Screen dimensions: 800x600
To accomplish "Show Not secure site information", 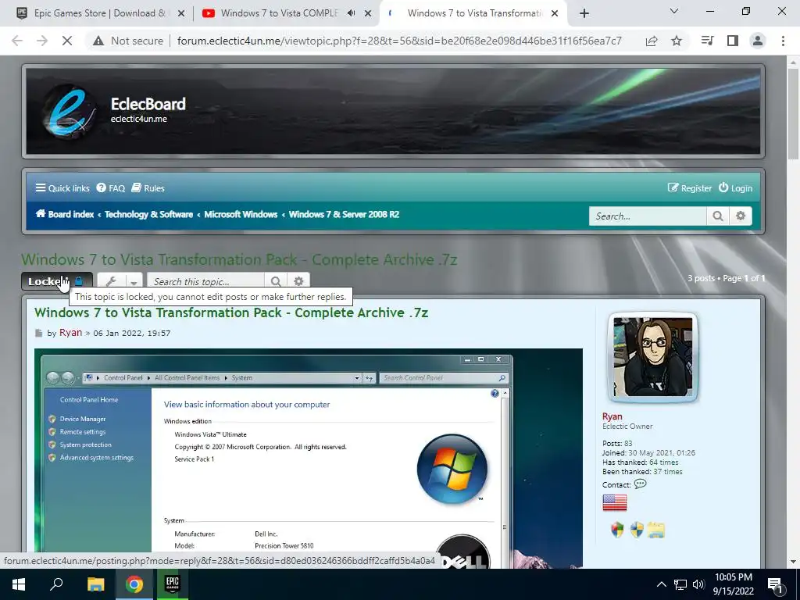I will pos(129,41).
